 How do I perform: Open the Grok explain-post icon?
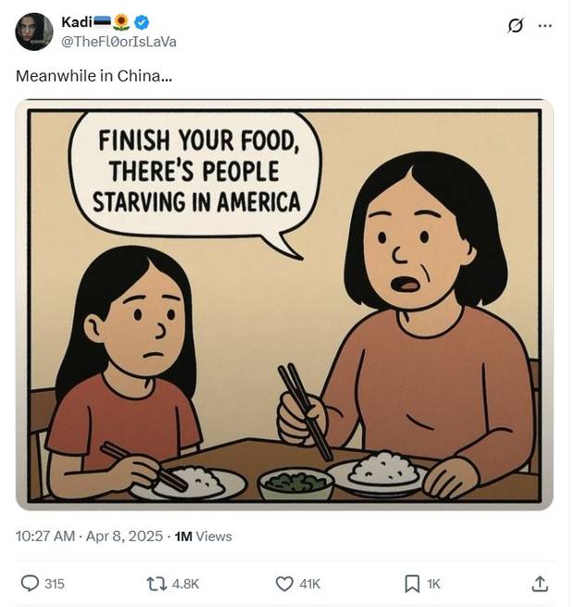516,25
